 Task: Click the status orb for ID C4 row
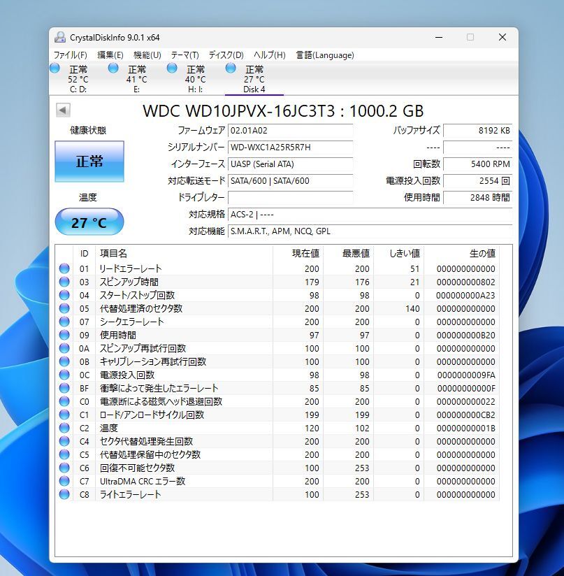[64, 441]
